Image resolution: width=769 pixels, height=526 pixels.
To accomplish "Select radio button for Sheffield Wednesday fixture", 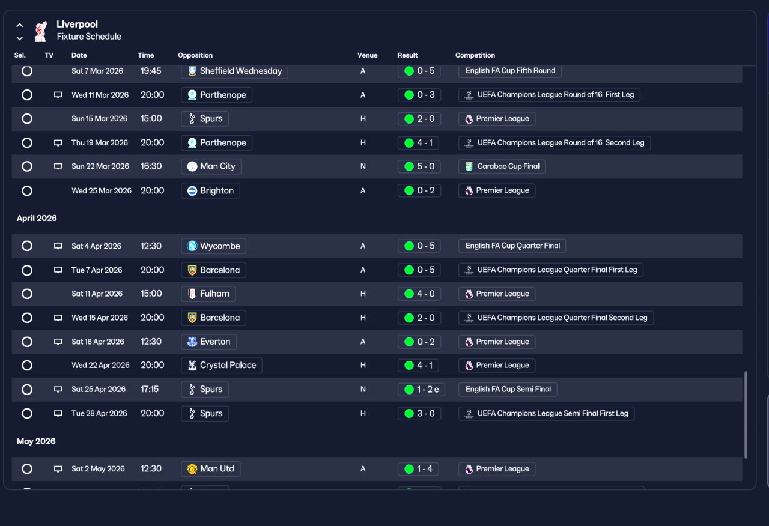I will pyautogui.click(x=27, y=71).
